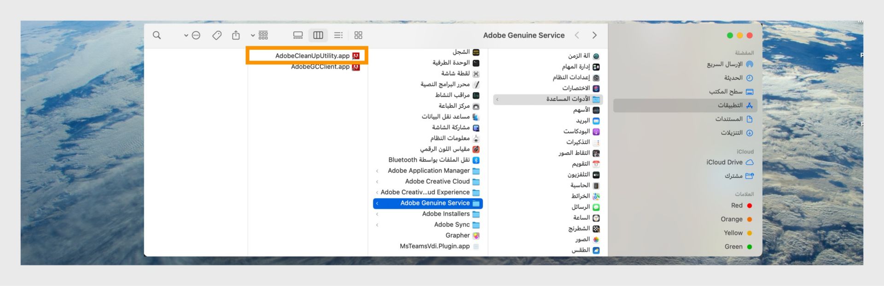
Task: Select مقياس اللون الرقمي icon
Action: pyautogui.click(x=476, y=149)
